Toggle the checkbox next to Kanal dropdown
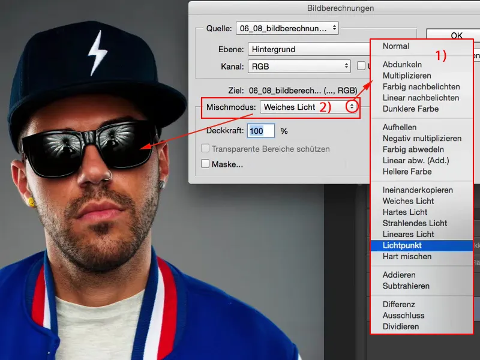This screenshot has height=360, width=480. [x=361, y=66]
